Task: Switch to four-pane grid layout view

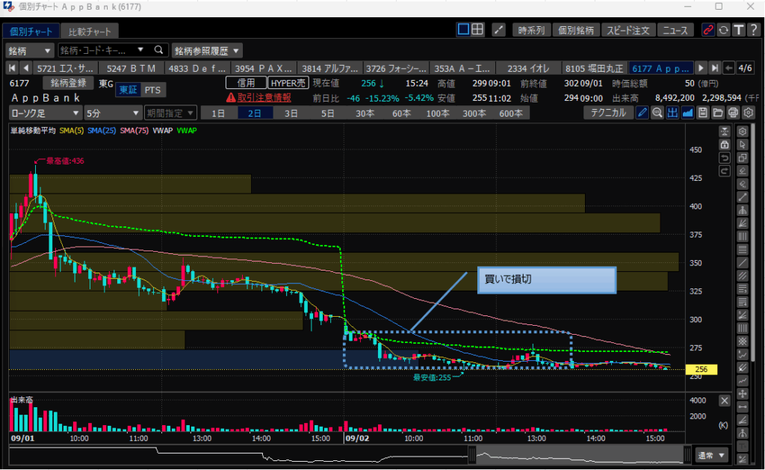Action: tap(477, 30)
